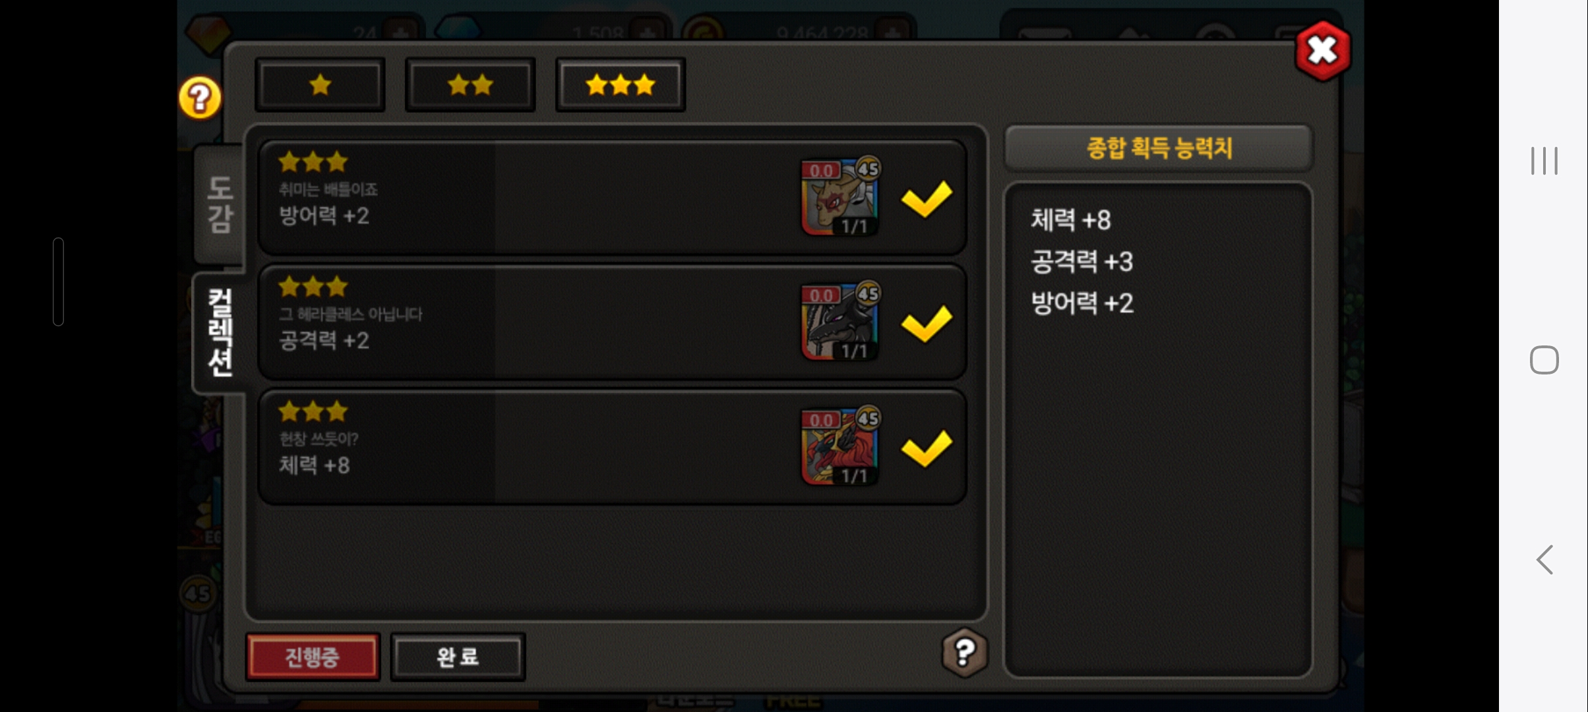Image resolution: width=1588 pixels, height=712 pixels.
Task: Tap the dark dragon portrait in 공격력 +2 row
Action: tap(840, 321)
